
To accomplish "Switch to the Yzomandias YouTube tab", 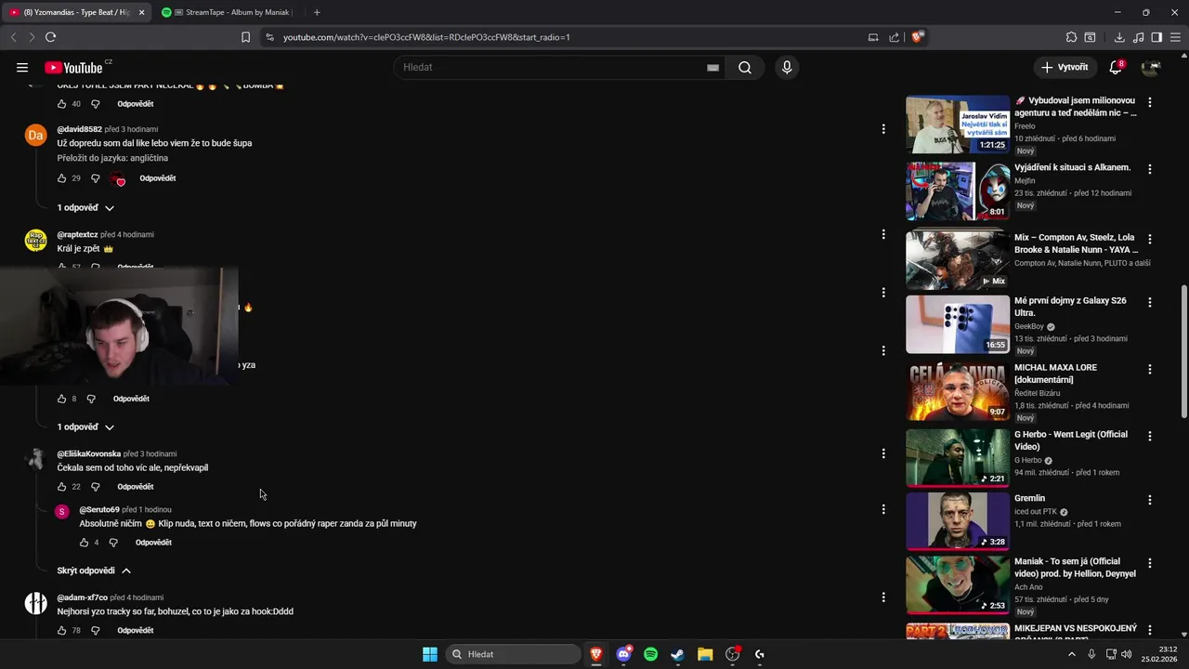I will [76, 12].
